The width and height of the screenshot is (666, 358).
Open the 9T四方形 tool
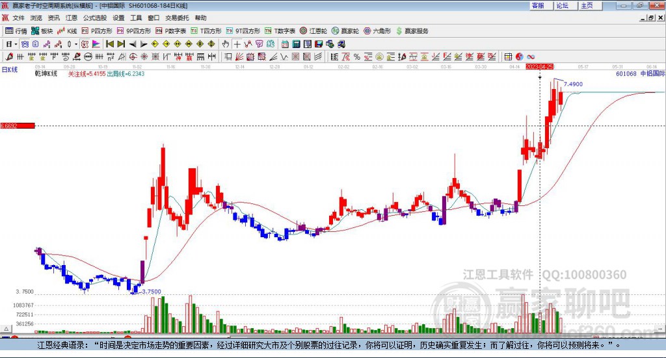point(243,31)
